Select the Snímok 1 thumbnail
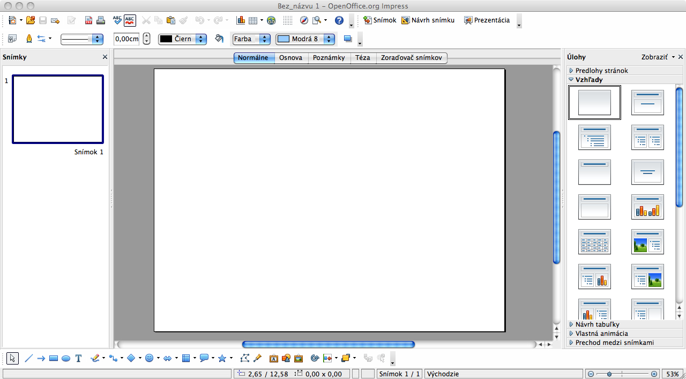686x379 pixels. click(58, 109)
